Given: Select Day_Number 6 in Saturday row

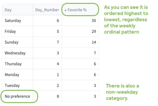Looking at the screenshot, I should (x=58, y=21).
